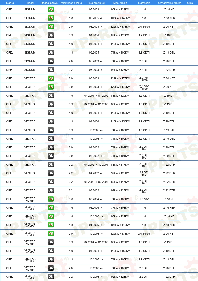This screenshot has height=281, width=198.
Task: Click the petrol icon for Vectra Kombi Z 18 XE
Action: coord(51,216)
